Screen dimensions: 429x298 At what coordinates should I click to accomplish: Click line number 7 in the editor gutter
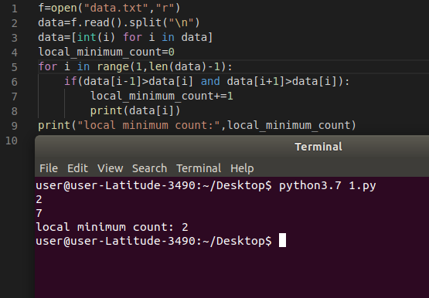[x=15, y=97]
